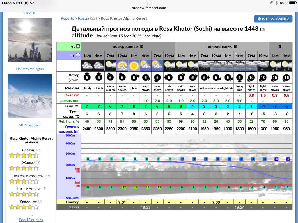This screenshot has height=223, width=298.
Task: Click the IS IT SNOWING? button
Action: point(273,19)
